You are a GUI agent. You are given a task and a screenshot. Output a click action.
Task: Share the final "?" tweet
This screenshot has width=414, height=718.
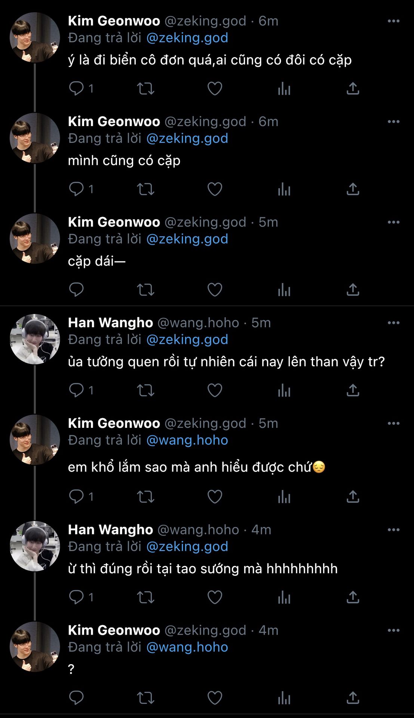(353, 698)
